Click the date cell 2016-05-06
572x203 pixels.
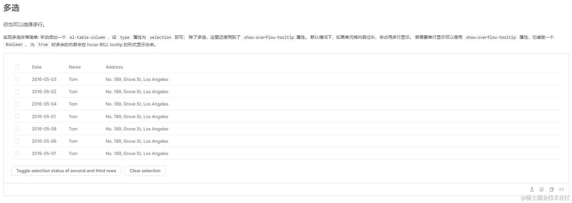click(x=44, y=141)
